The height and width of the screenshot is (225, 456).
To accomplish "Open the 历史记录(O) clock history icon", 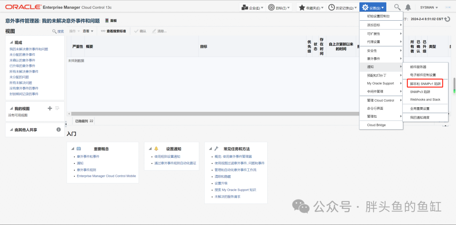I will pyautogui.click(x=331, y=8).
